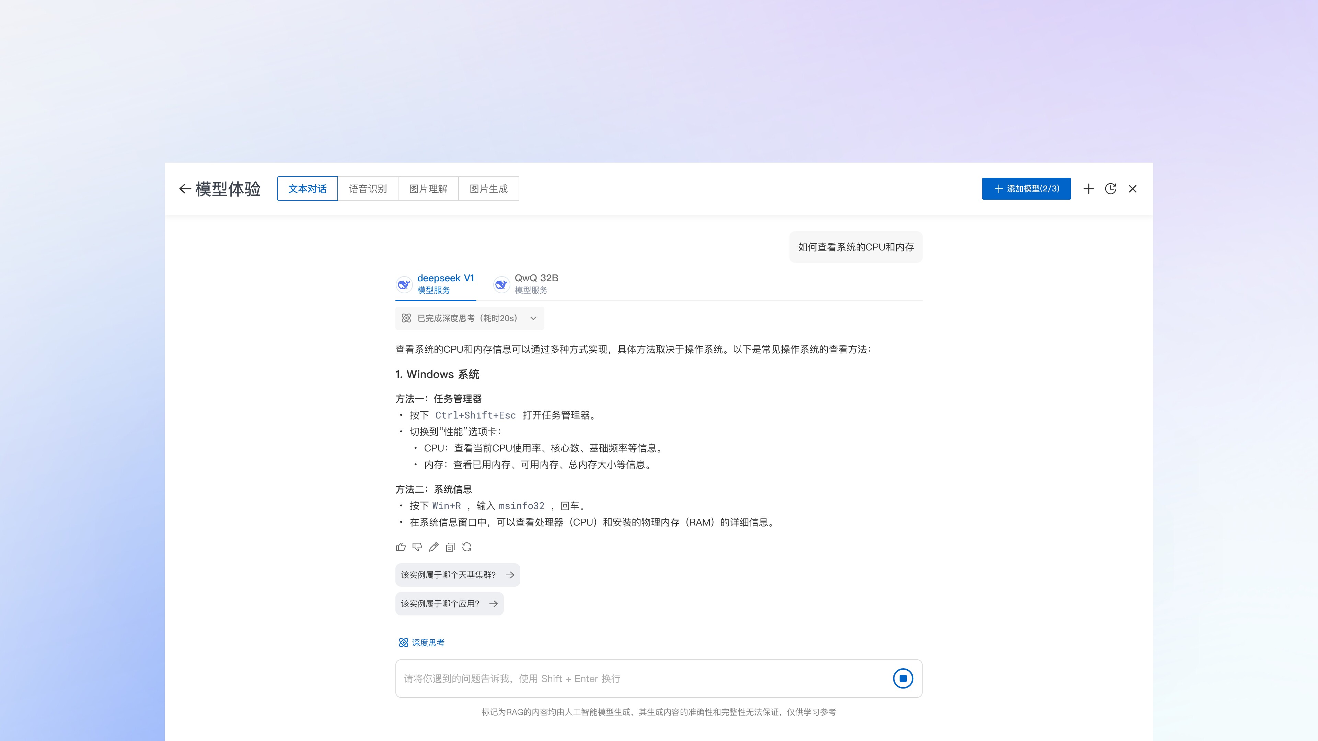Image resolution: width=1318 pixels, height=741 pixels.
Task: Stop generation with the stop button
Action: tap(903, 679)
